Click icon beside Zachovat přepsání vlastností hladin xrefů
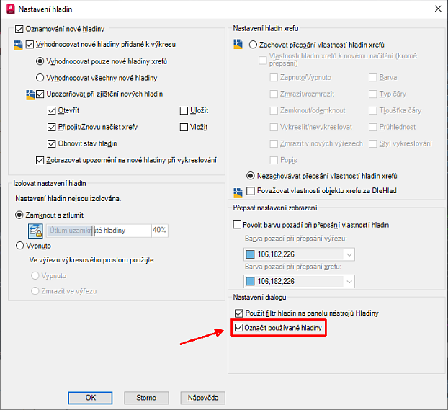Screen dimensions: 448x410 (238, 45)
